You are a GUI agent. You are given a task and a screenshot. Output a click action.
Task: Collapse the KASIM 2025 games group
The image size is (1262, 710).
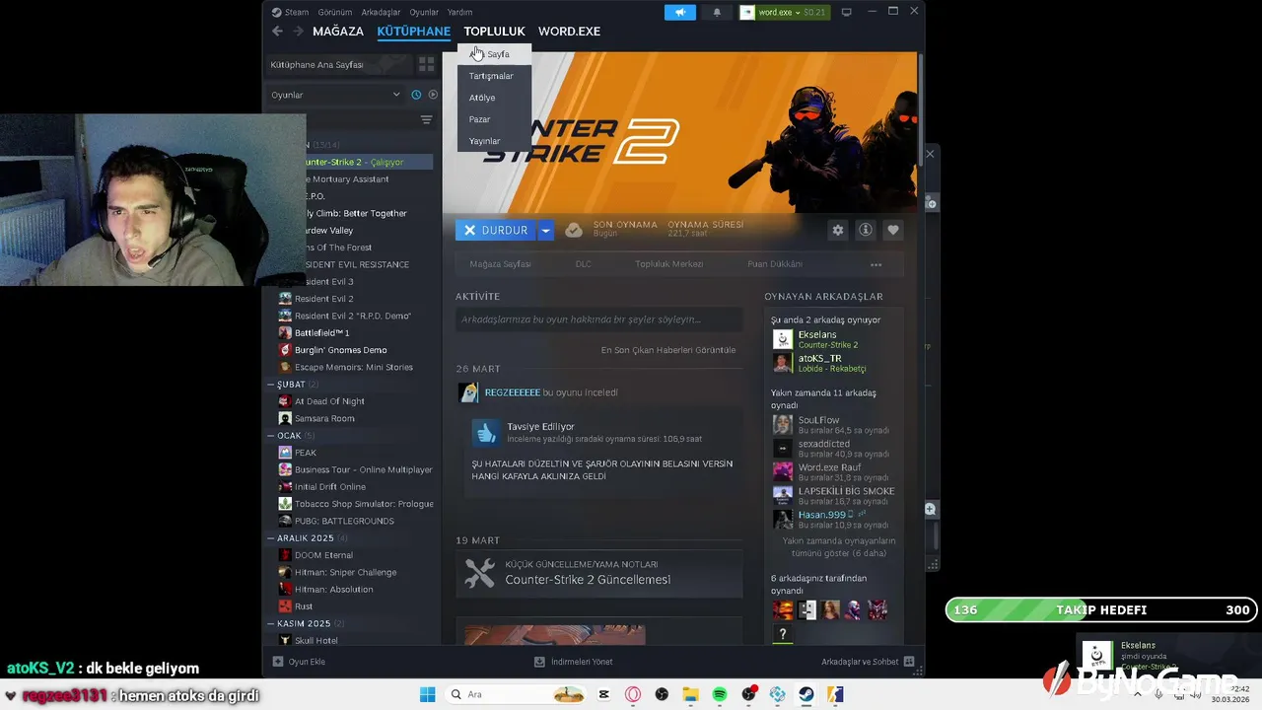pos(271,624)
